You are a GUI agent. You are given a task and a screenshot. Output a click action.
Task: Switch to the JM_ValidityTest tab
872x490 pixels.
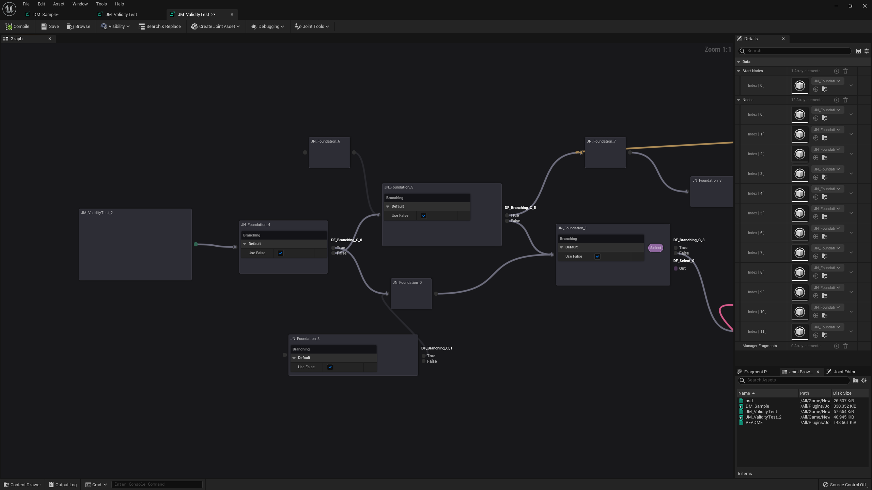point(121,15)
